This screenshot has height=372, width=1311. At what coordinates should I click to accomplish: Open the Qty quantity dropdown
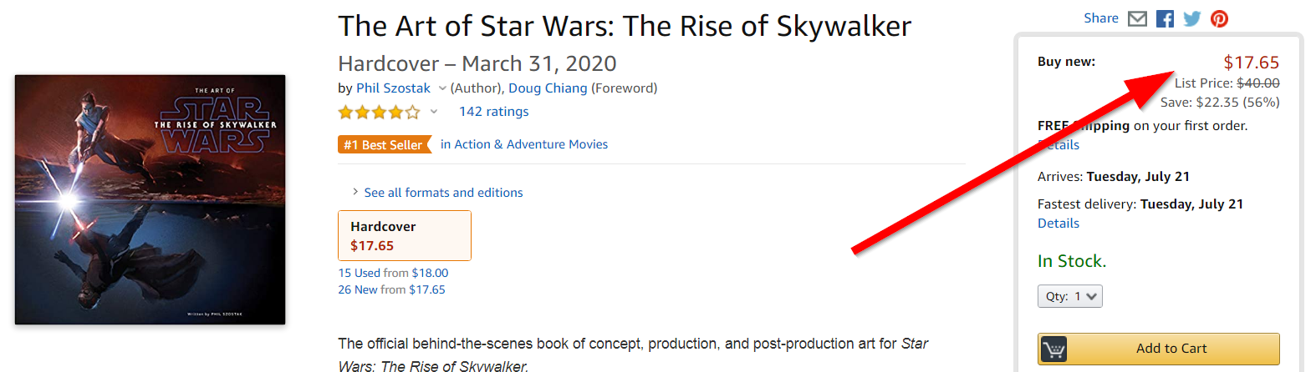[x=1070, y=296]
